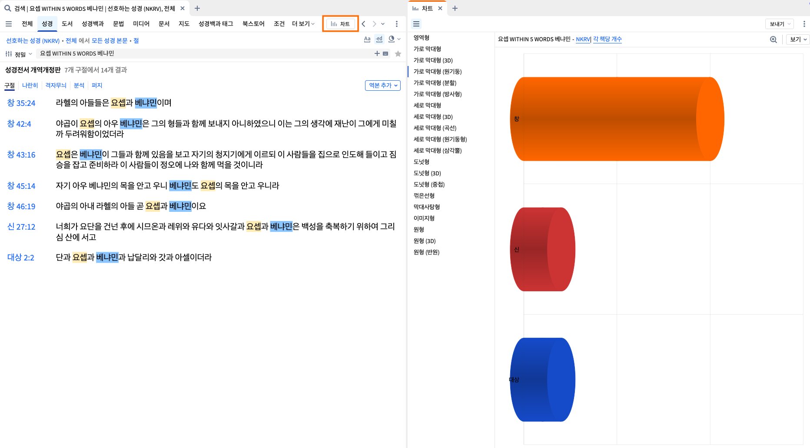Click the Aa match case icon

click(x=367, y=39)
